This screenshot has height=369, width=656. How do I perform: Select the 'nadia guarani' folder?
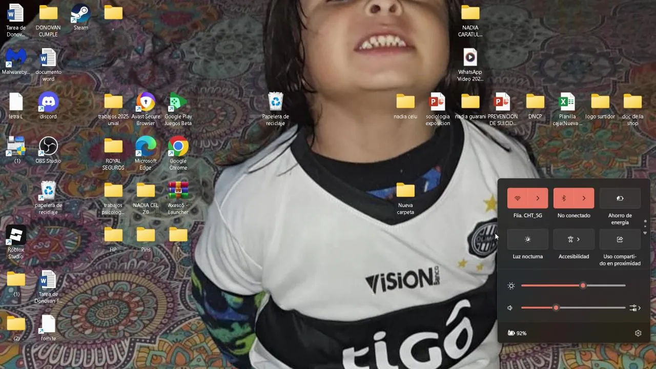point(470,106)
